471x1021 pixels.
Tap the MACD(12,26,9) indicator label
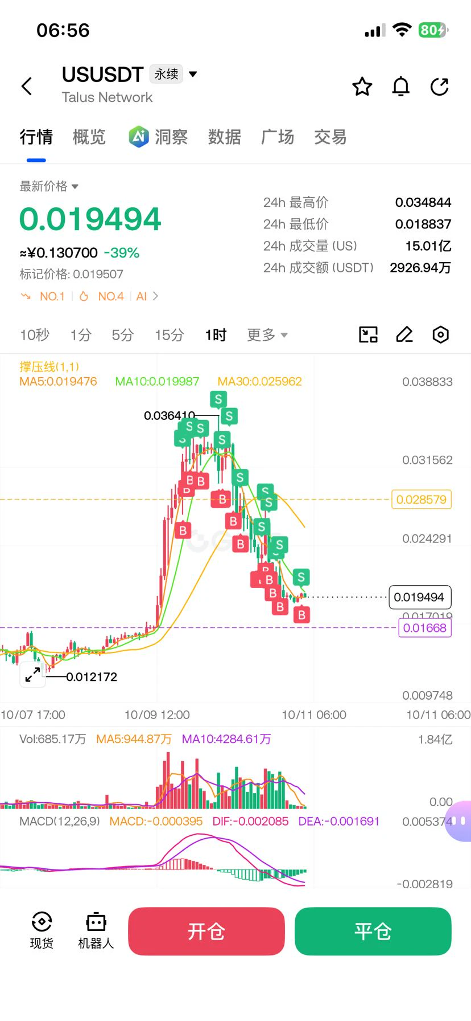click(x=60, y=822)
